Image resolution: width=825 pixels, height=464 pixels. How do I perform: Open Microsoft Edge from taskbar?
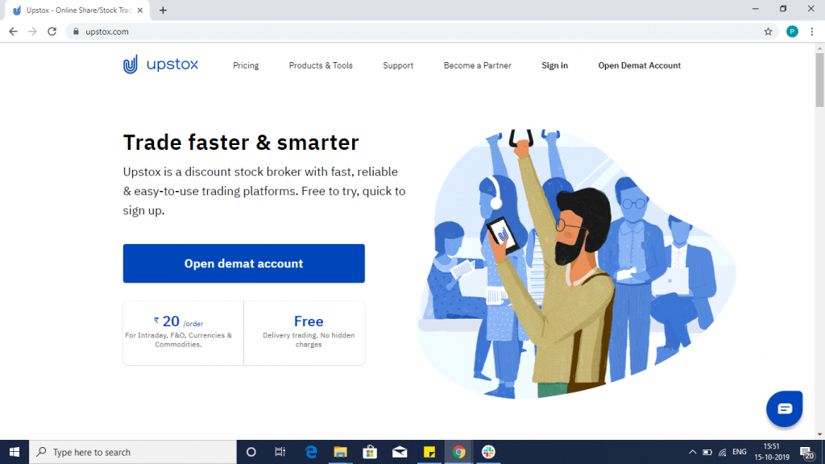point(311,452)
